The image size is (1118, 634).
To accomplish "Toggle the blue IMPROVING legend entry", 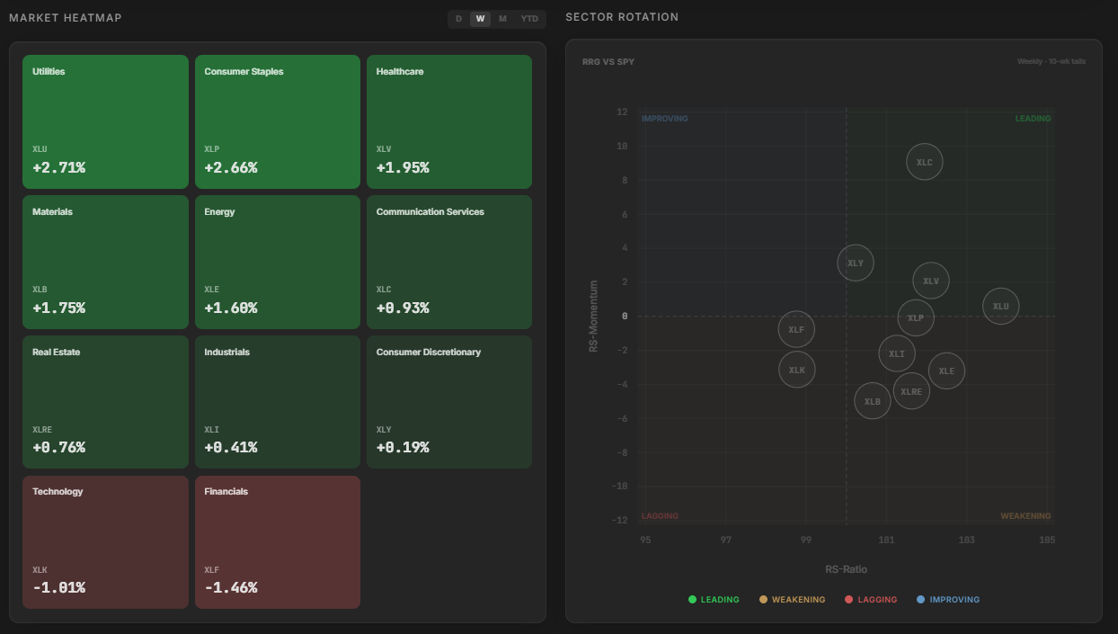I will (x=948, y=600).
